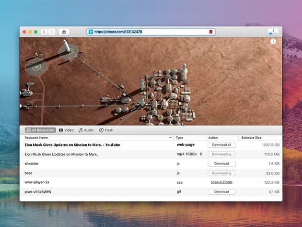Click the red bookmark icon
Screen dimensions: 302x227
tap(210, 32)
